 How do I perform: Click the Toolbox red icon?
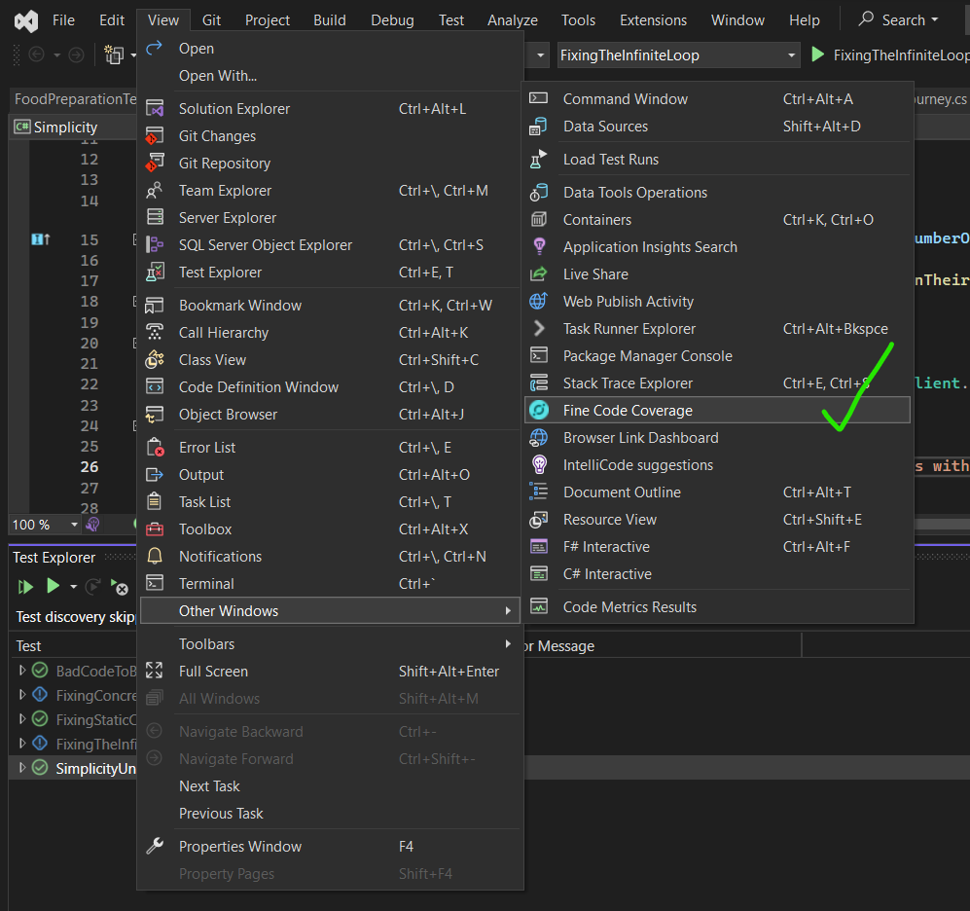(x=155, y=529)
